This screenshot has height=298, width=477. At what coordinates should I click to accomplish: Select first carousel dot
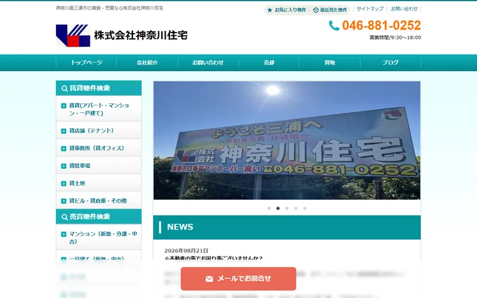coord(269,208)
